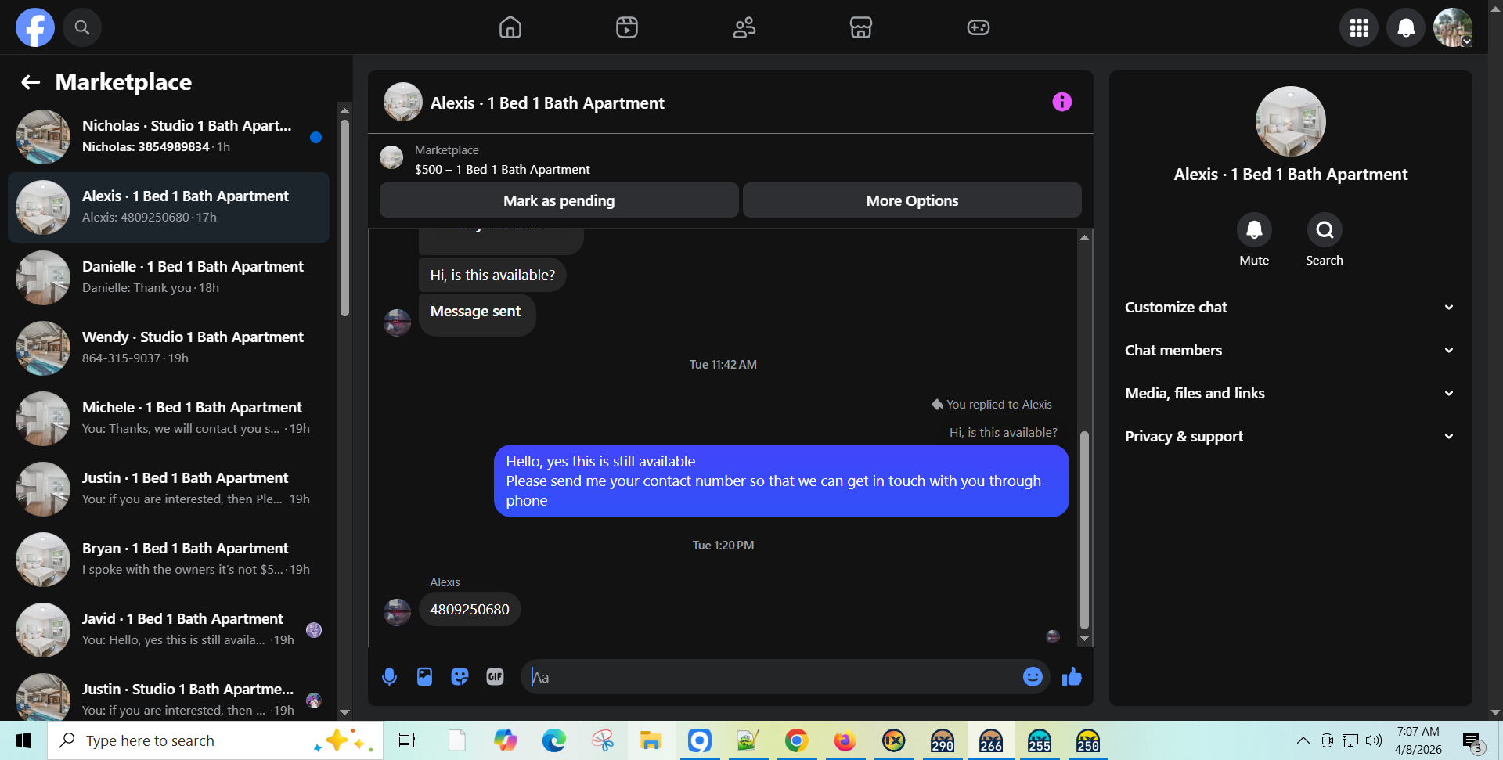Viewport: 1503px width, 760px height.
Task: Go back from Marketplace with arrow
Action: click(x=31, y=82)
